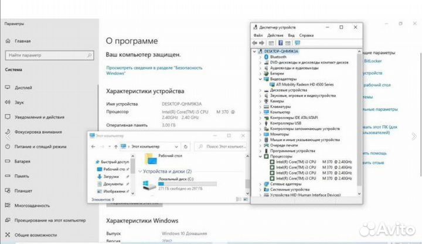Screen dimensions: 422x244
Task: Click the Питание и спящий режим icon
Action: click(x=8, y=146)
